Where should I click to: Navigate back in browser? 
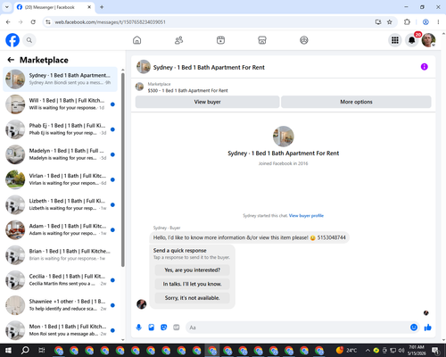point(8,22)
